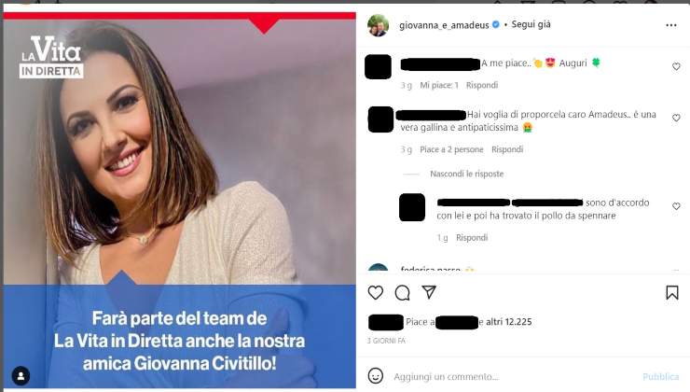690x392 pixels.
Task: Save the post with the bookmark icon
Action: [x=672, y=293]
